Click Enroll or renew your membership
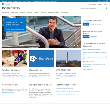The width and height of the screenshot is (110, 104). point(15,29)
